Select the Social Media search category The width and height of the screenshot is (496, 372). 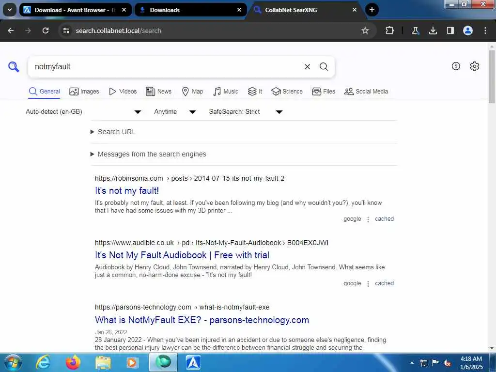(366, 92)
